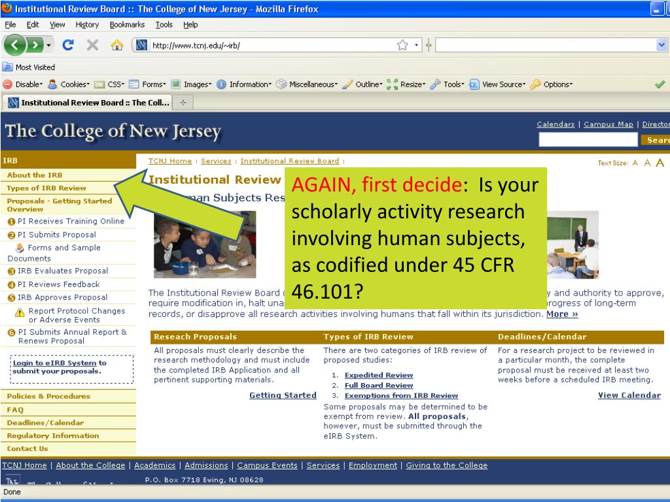Open the recent pages dropdown beside Forward
Screen dimensions: 670x502
tap(48, 45)
